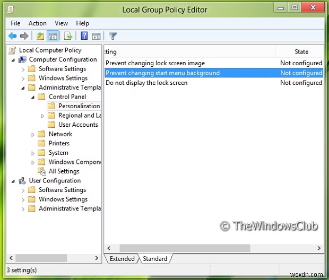The image size is (329, 280).
Task: Click Not configured state of lock screen image
Action: [x=301, y=63]
